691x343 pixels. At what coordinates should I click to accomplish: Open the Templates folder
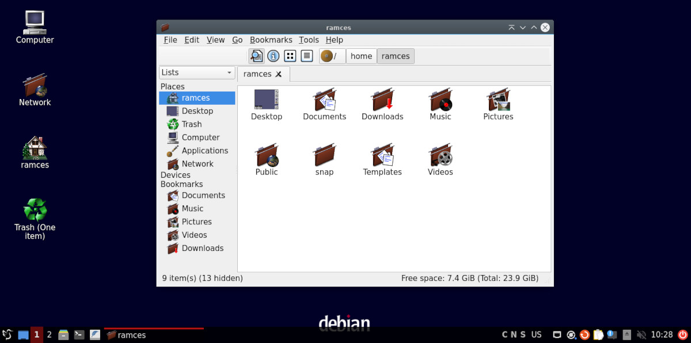[382, 159]
